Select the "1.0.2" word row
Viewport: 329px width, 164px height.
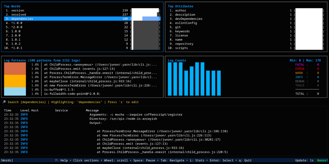click(x=82, y=44)
